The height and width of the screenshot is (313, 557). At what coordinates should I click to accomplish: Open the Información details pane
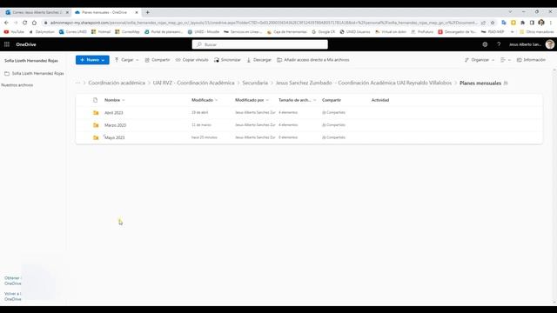click(531, 60)
